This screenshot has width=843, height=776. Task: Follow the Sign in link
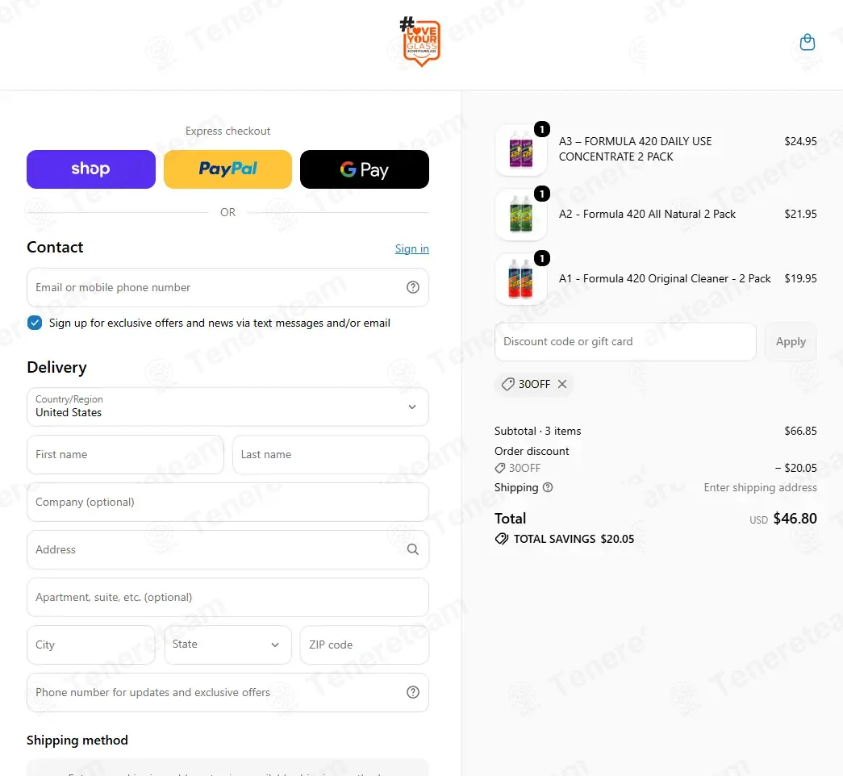point(412,248)
